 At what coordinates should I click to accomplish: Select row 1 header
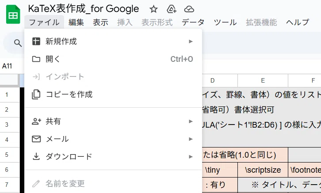click(10, 95)
